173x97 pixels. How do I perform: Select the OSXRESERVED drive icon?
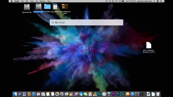38,6
